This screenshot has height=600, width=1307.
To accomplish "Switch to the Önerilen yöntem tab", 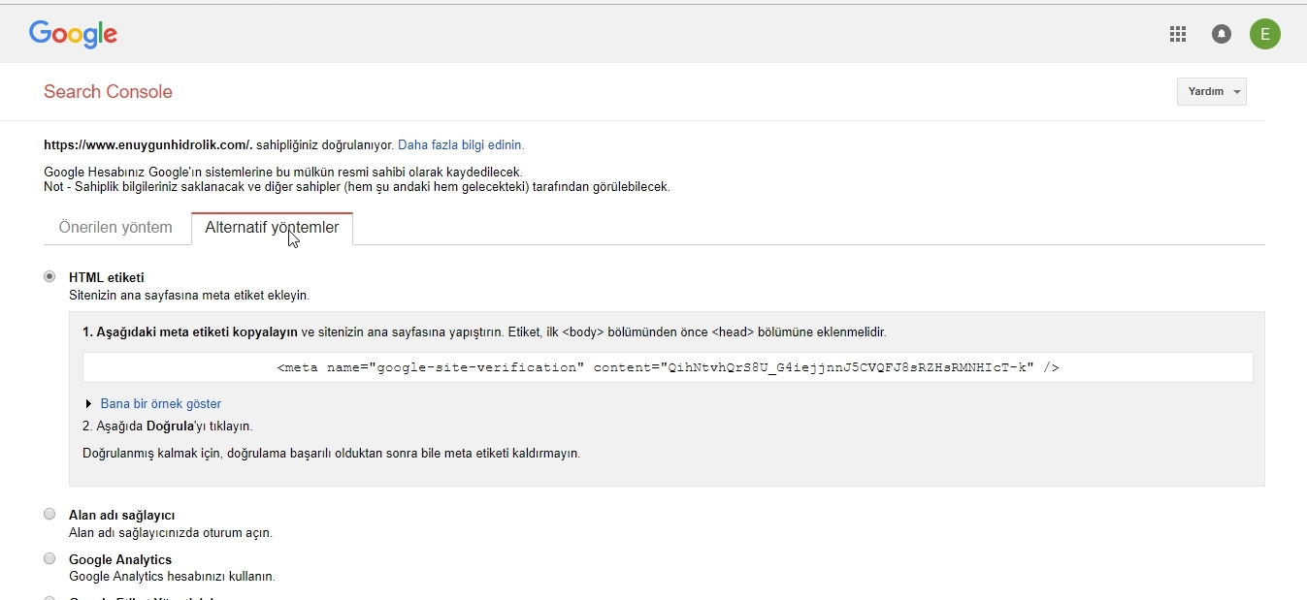I will tap(115, 228).
